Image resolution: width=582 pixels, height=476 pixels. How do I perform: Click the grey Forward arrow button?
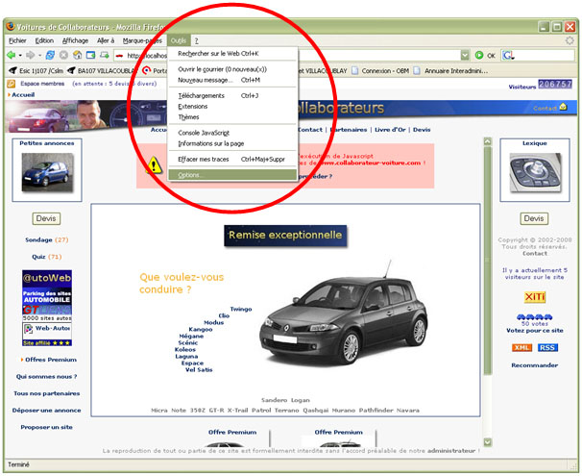[31, 56]
